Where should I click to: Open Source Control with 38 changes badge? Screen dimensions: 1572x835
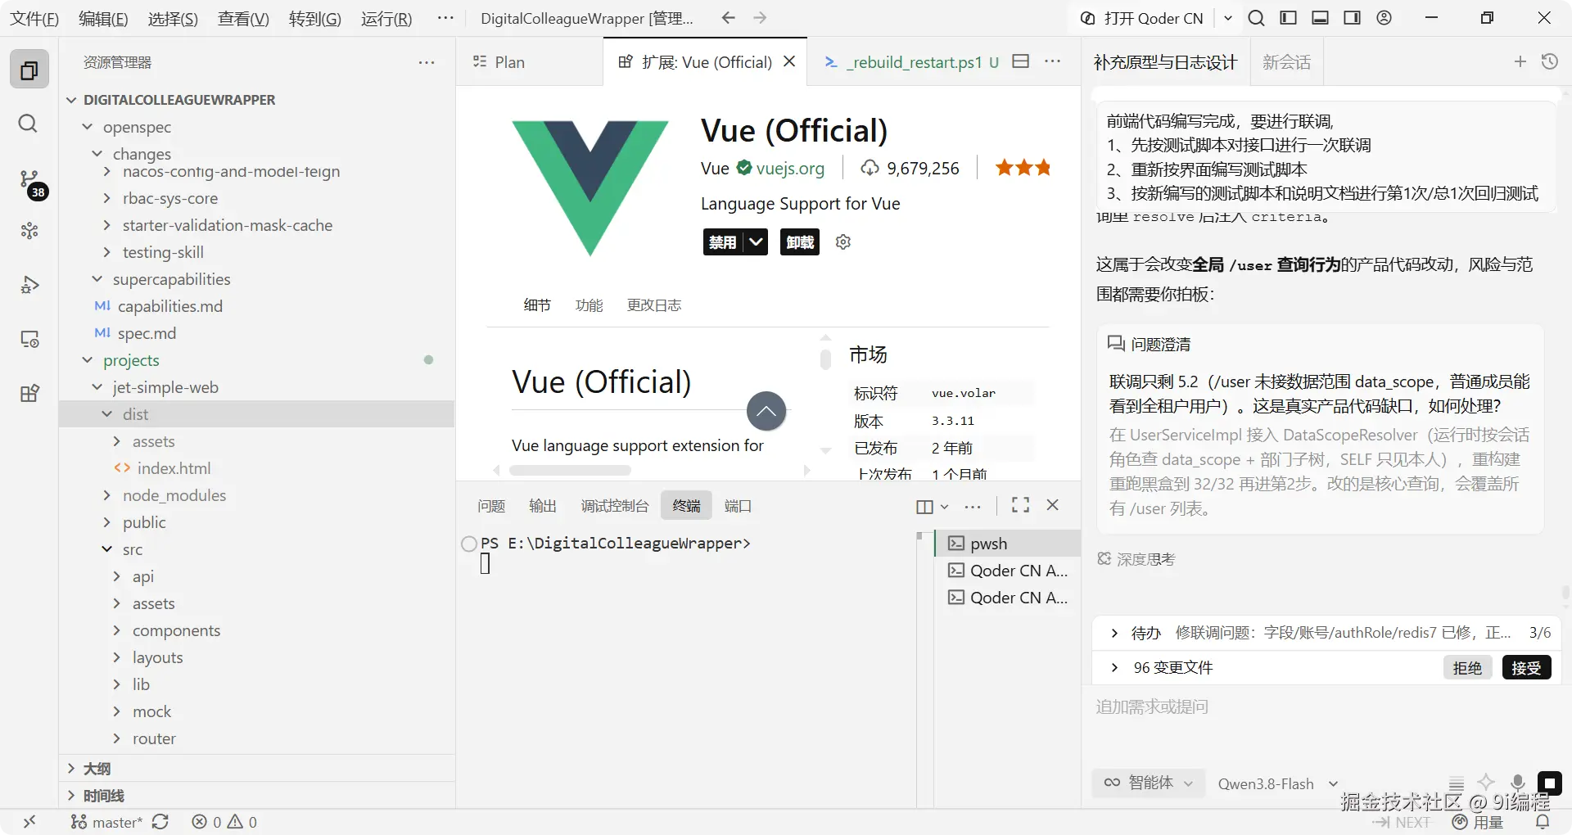click(30, 182)
